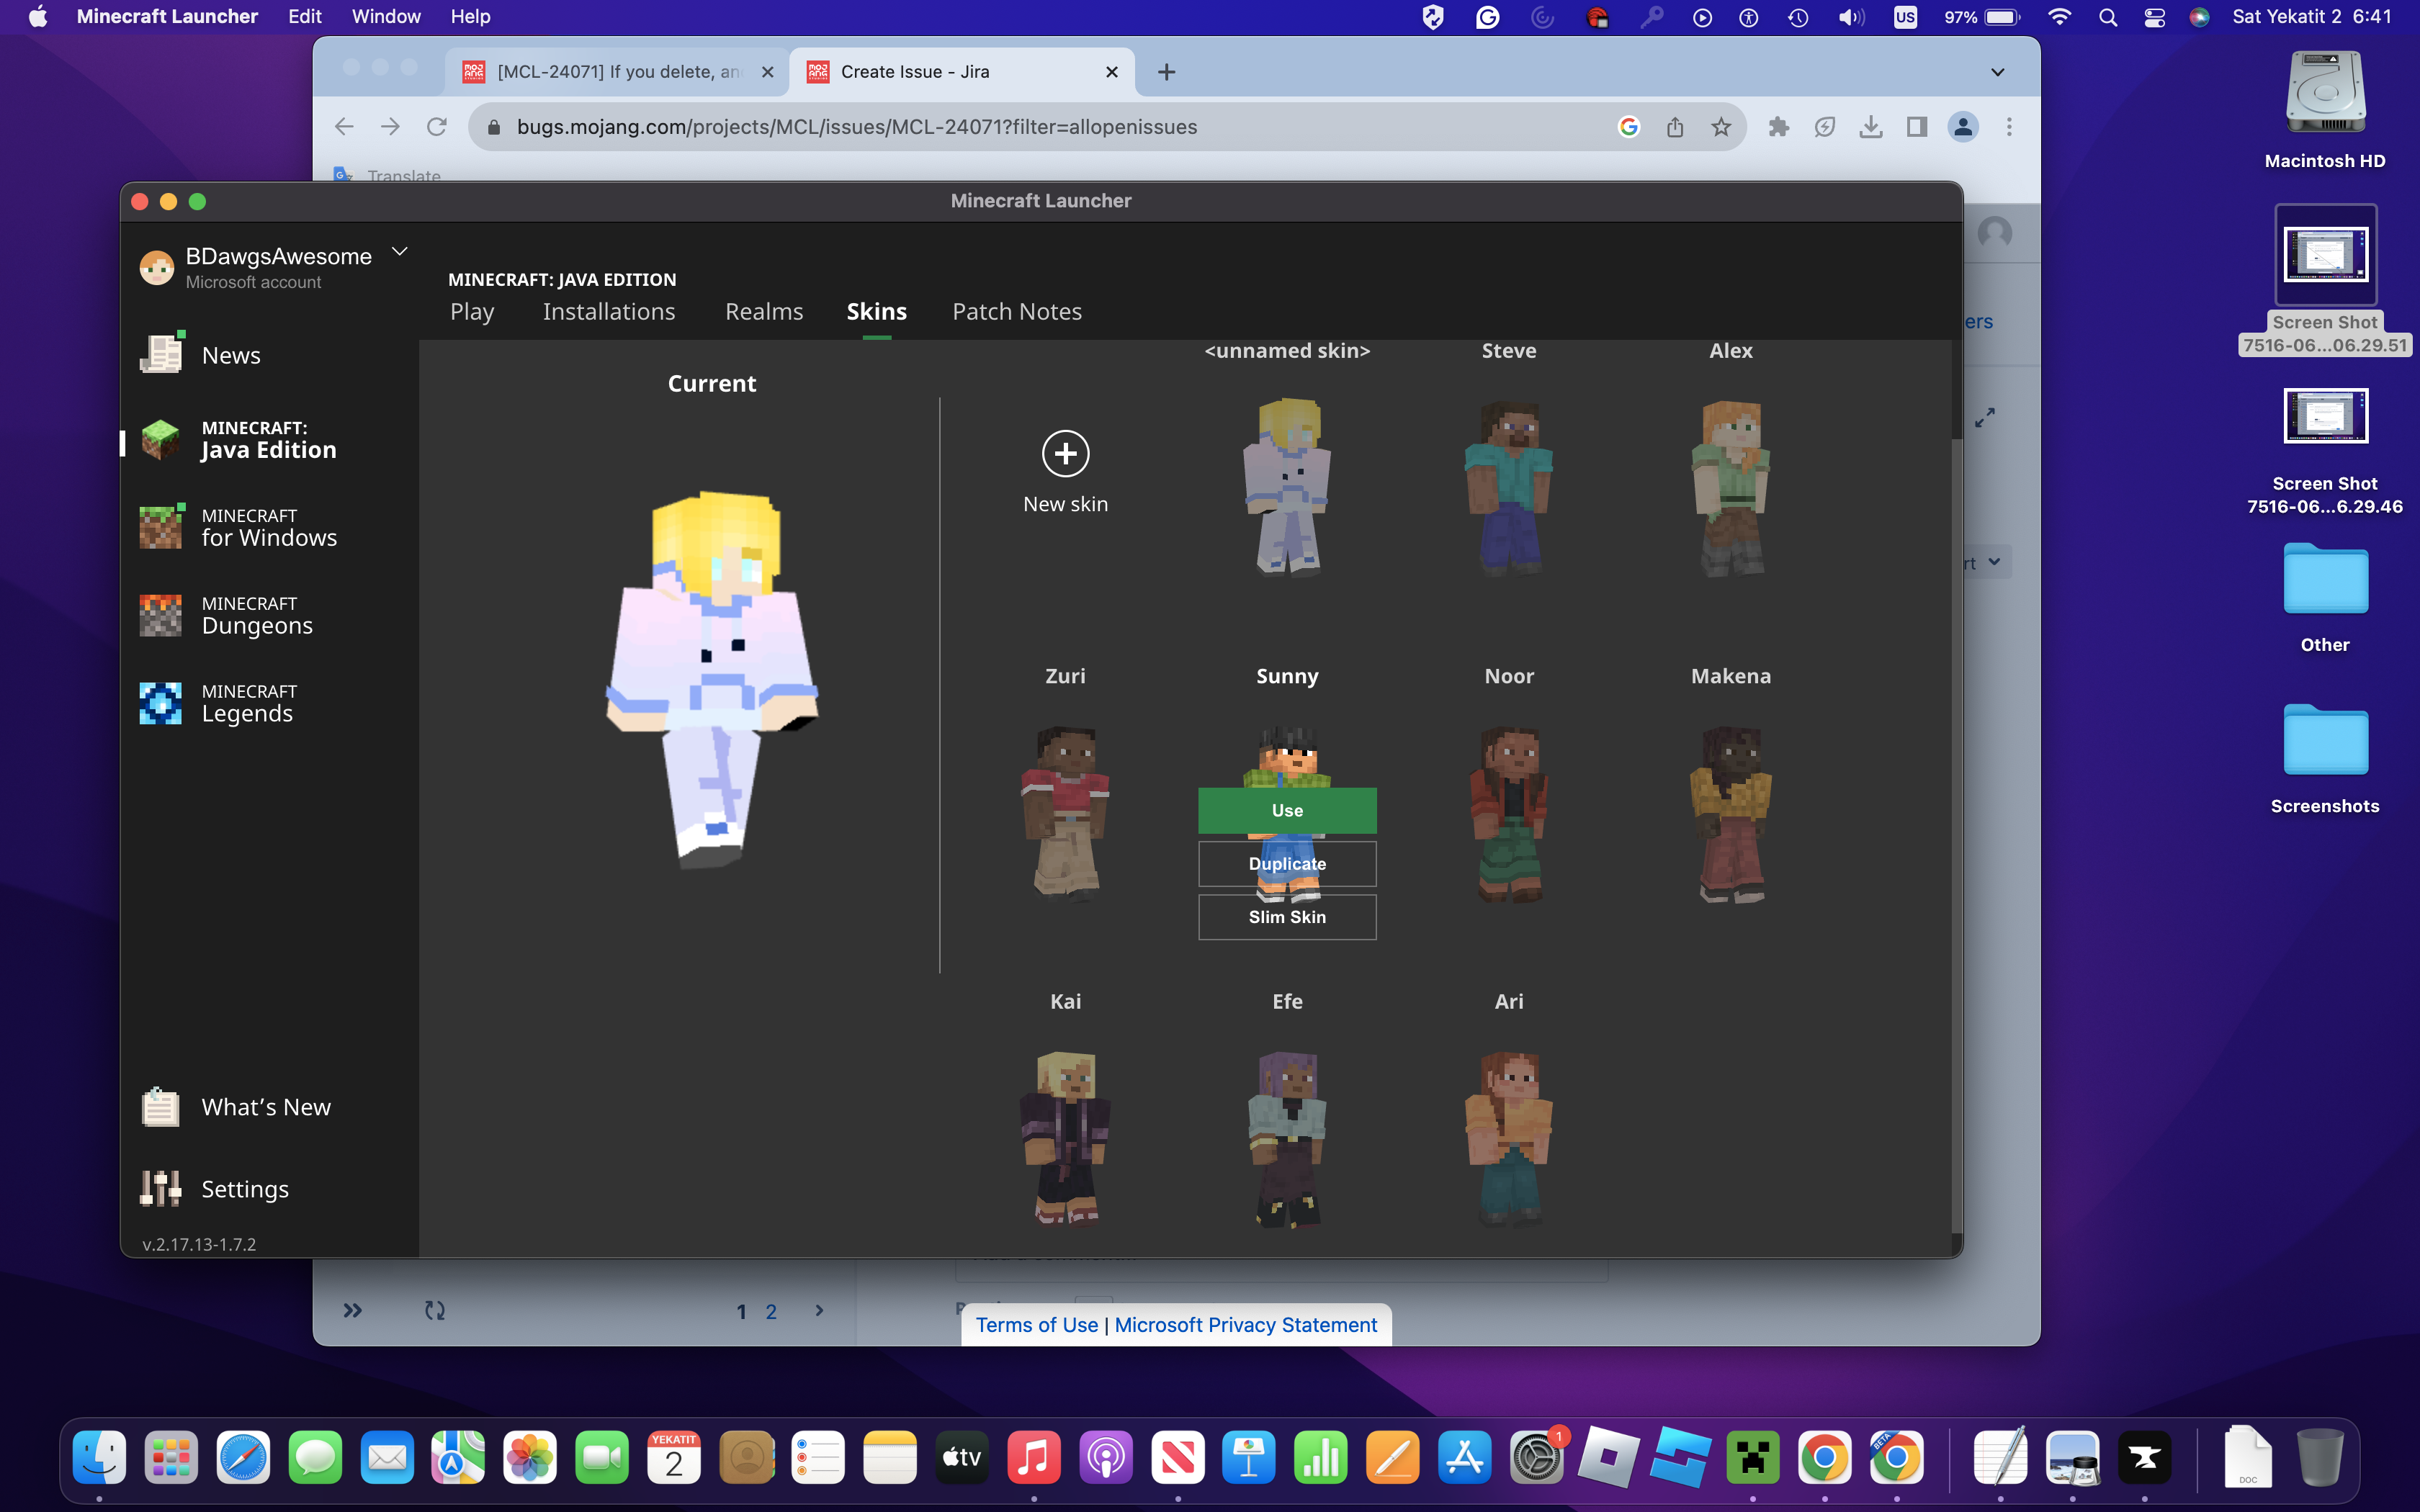
Task: Expand Chrome tab search chevron
Action: click(1997, 72)
